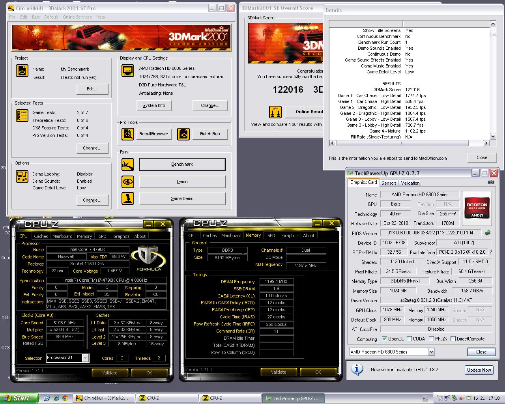Open the Caches tab in left CPU-Z window
This screenshot has width=505, height=404.
coord(41,236)
